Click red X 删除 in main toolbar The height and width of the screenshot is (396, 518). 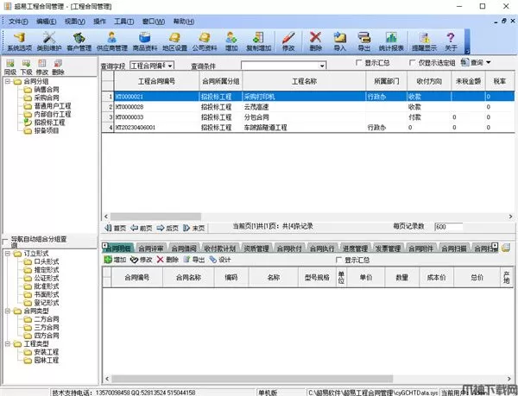coord(315,41)
